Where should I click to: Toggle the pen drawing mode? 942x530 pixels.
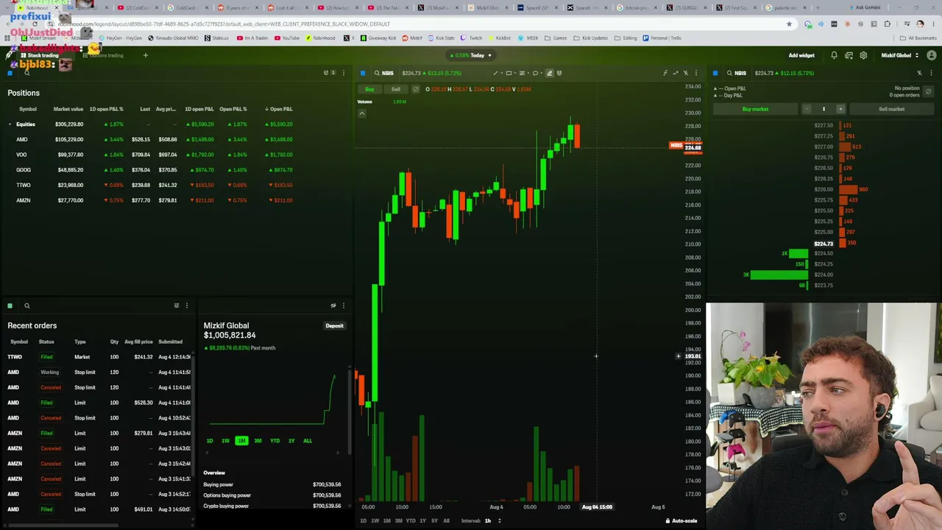click(549, 73)
